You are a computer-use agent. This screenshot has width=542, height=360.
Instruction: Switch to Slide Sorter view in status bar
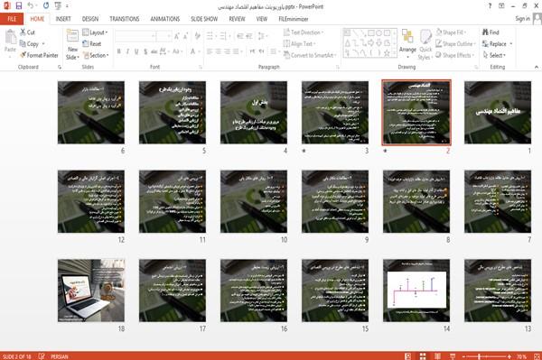coord(423,356)
